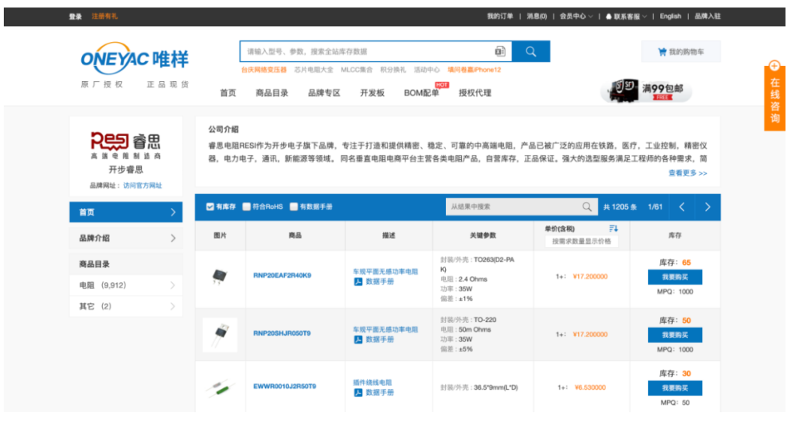Open product link RNP20EAF2R40K9
Screen dimensions: 790x446
click(x=282, y=275)
